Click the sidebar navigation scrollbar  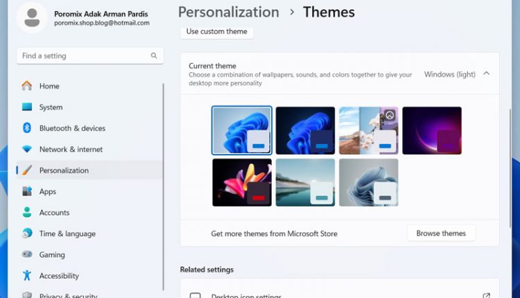pos(163,186)
